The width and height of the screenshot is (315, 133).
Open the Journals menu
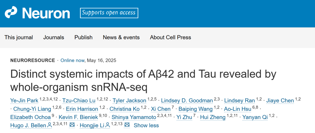tap(54, 37)
